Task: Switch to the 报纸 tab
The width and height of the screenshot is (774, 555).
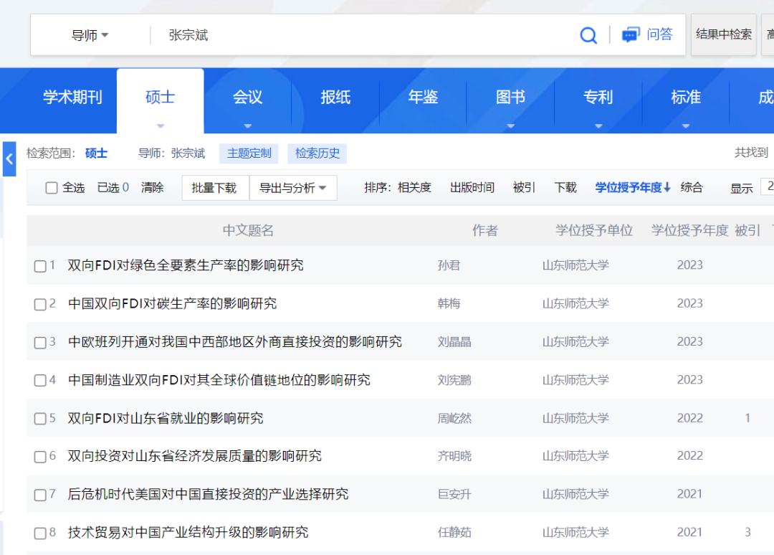Action: pos(335,97)
